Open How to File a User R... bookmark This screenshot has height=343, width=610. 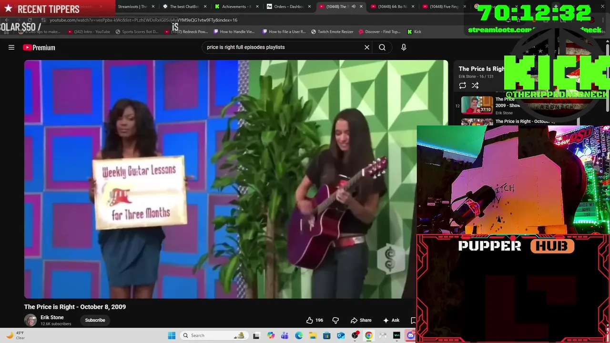tap(283, 32)
